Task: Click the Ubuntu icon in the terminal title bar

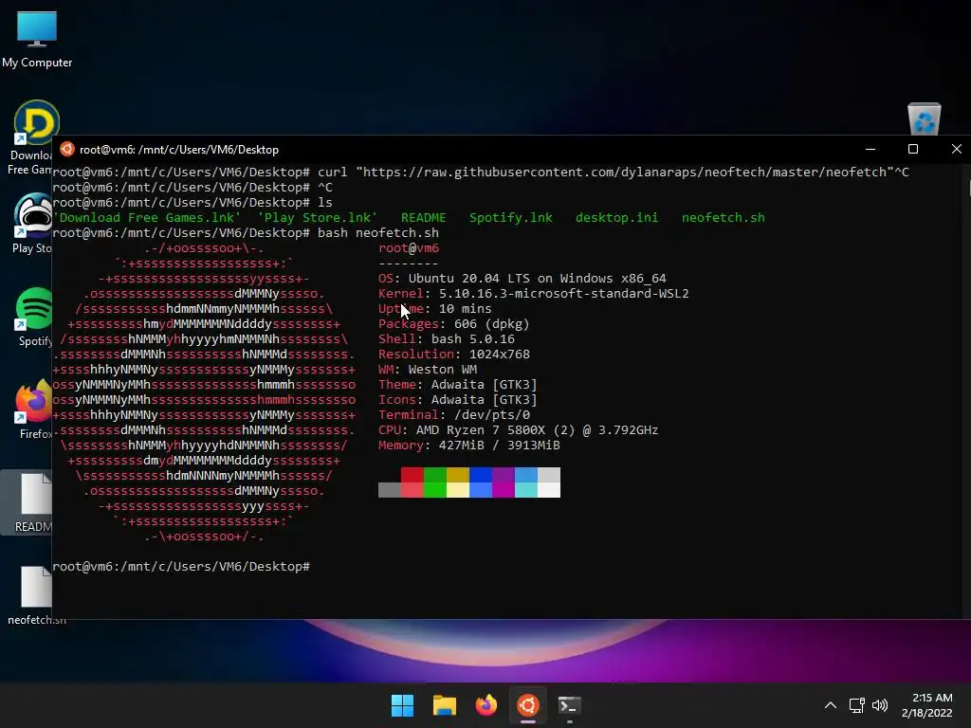Action: (x=67, y=149)
